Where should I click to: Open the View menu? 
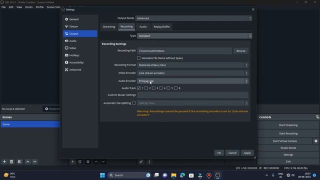tap(19, 7)
